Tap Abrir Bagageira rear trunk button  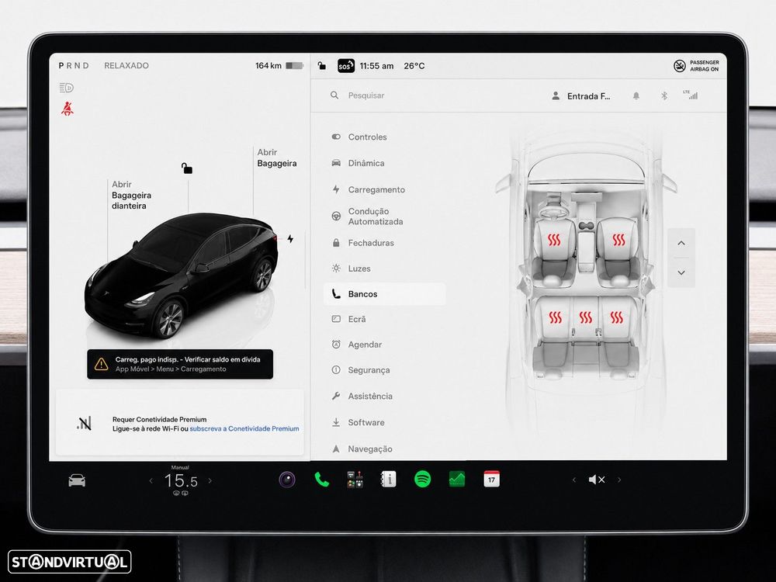tap(277, 158)
